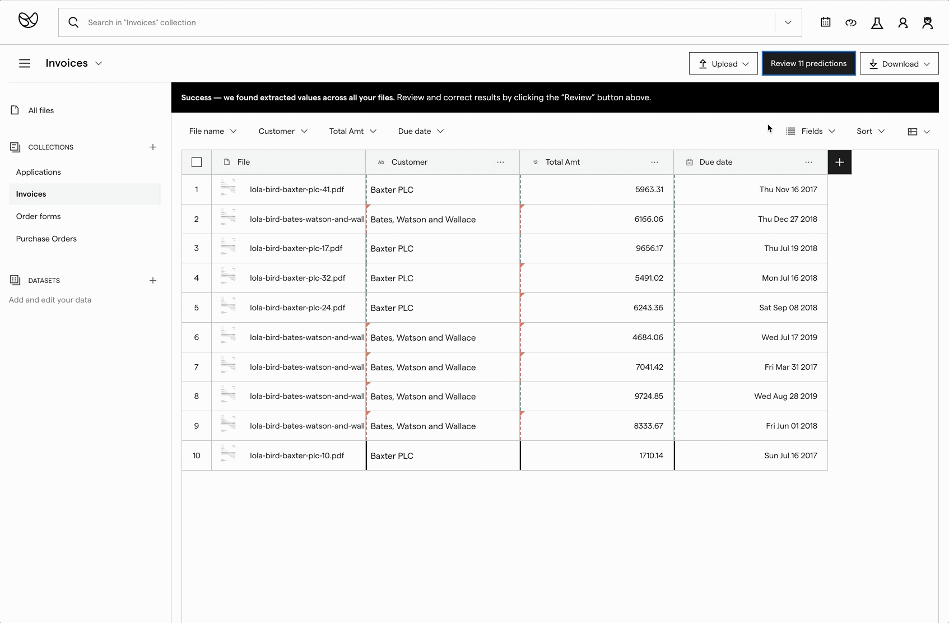Image resolution: width=949 pixels, height=623 pixels.
Task: Click Review 11 predictions button
Action: [x=808, y=63]
